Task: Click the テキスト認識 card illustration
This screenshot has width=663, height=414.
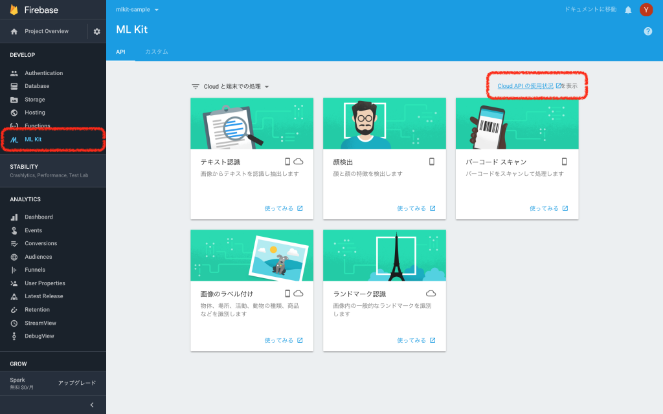Action: (252, 124)
